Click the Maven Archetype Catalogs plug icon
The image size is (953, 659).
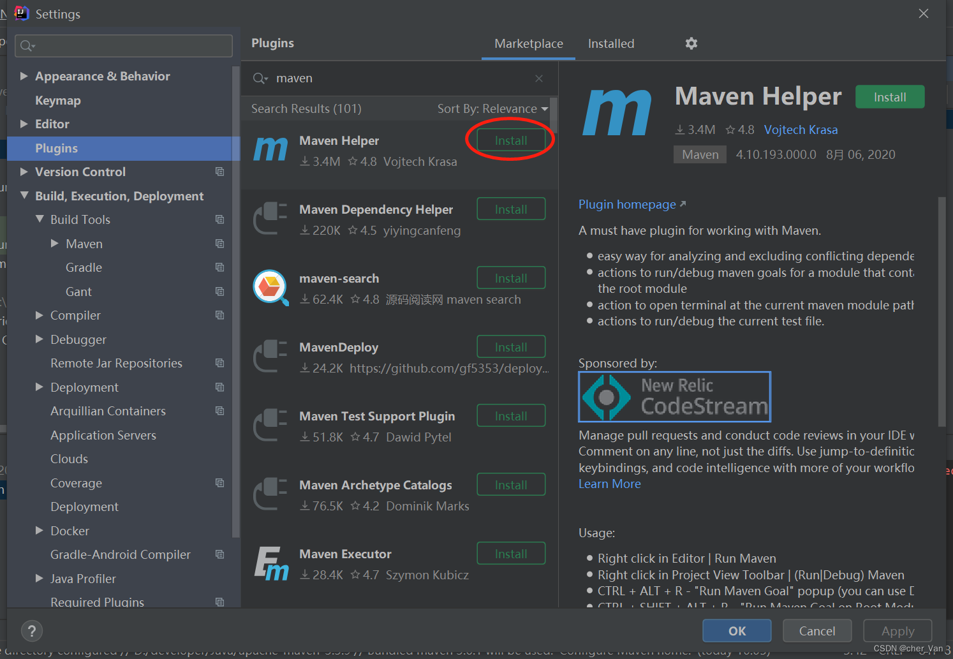[270, 494]
